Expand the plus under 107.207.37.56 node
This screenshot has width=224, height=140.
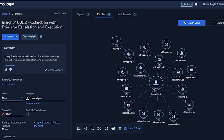click(178, 77)
